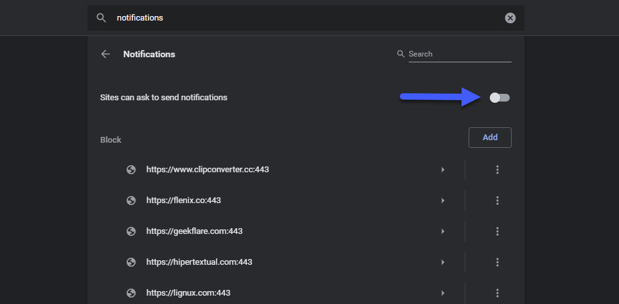Open more actions menu for hipertextual.com
Viewport: 619px width, 304px height.
498,262
